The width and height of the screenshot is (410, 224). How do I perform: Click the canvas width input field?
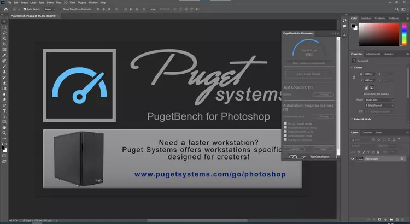coord(370,74)
